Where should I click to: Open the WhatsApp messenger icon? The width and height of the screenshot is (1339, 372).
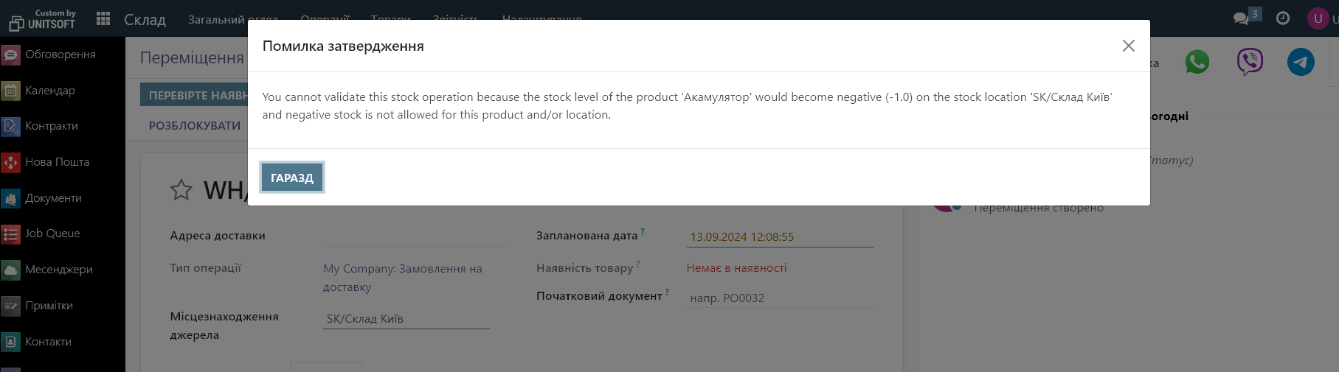[1197, 62]
